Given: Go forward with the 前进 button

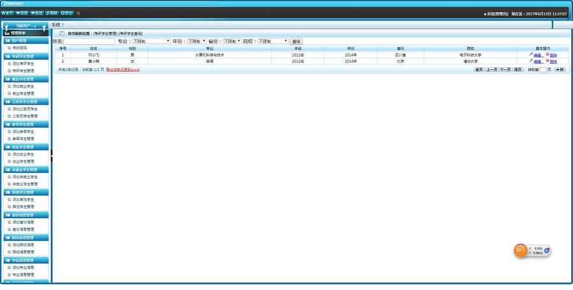Looking at the screenshot, I should pyautogui.click(x=37, y=13).
